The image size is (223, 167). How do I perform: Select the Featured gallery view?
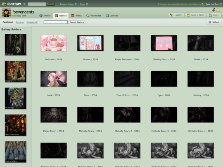(8, 22)
